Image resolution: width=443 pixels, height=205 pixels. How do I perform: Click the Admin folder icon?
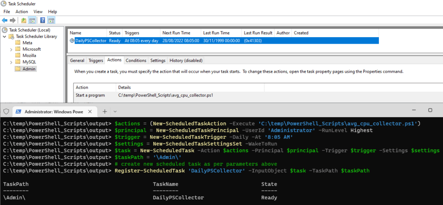pyautogui.click(x=18, y=69)
